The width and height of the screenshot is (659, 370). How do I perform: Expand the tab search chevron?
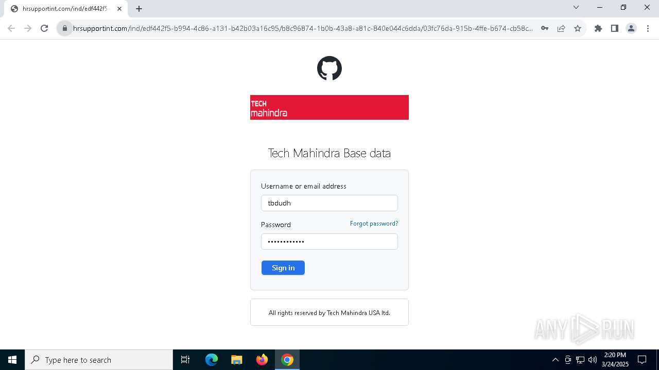576,7
